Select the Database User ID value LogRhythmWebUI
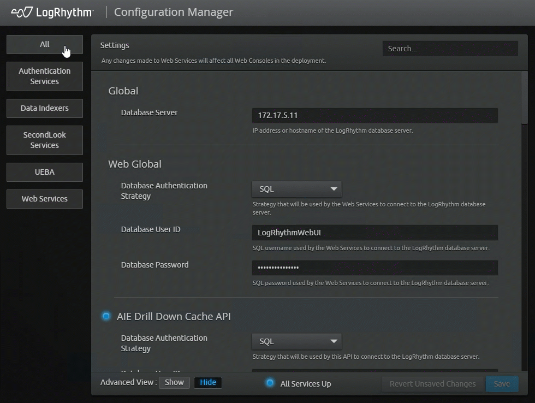Screen dimensions: 535x403 374,232
